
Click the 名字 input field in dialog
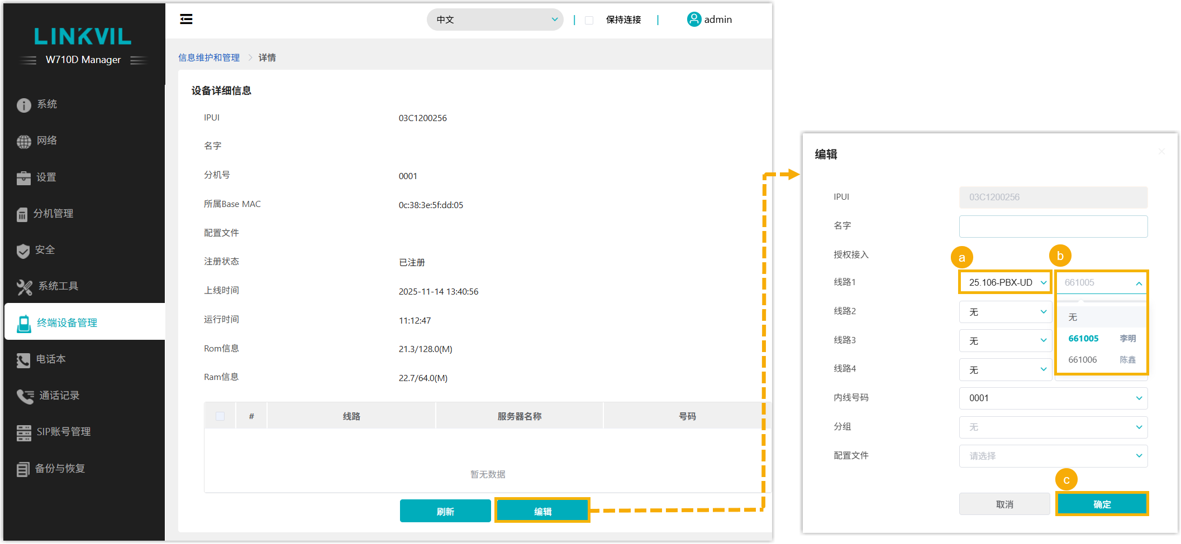point(1053,227)
